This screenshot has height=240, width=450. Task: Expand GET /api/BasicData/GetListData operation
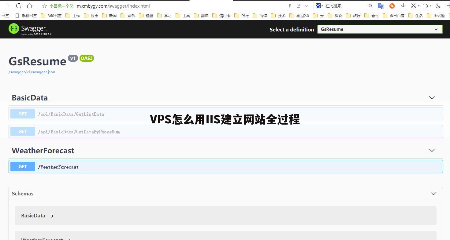point(226,114)
